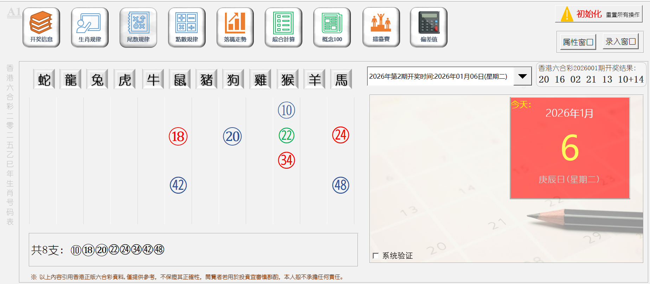The height and width of the screenshot is (284, 650).
Task: Select the 蛇 zodiac button
Action: coord(44,79)
